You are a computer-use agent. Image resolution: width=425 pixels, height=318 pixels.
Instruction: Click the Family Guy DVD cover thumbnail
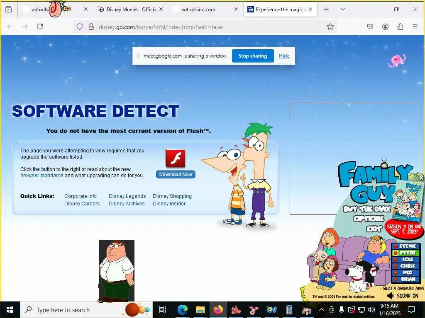tap(408, 202)
